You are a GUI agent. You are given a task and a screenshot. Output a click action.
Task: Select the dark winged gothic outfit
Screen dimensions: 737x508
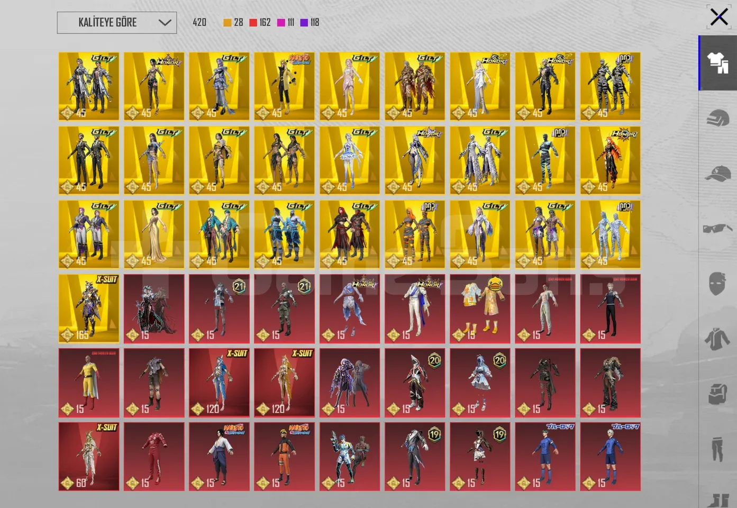(x=154, y=309)
